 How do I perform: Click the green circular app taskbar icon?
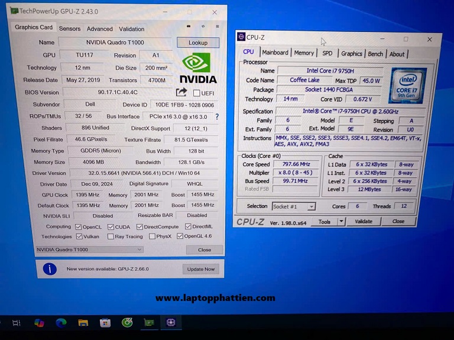[127, 322]
